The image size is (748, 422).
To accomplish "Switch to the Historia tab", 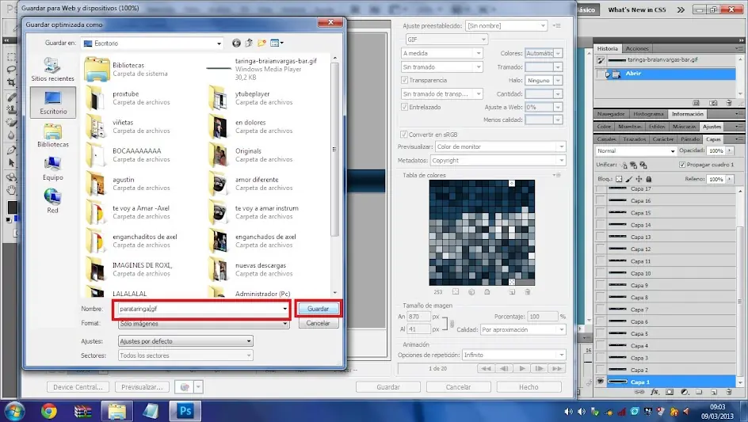I will click(607, 48).
